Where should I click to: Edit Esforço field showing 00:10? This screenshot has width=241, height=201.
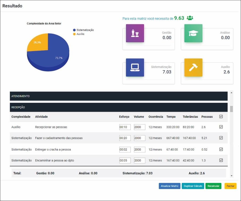tap(125, 127)
